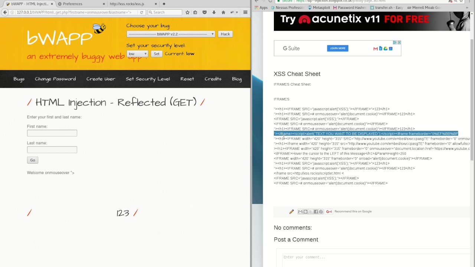475x267 pixels.
Task: Click inside Last name field
Action: click(x=52, y=150)
